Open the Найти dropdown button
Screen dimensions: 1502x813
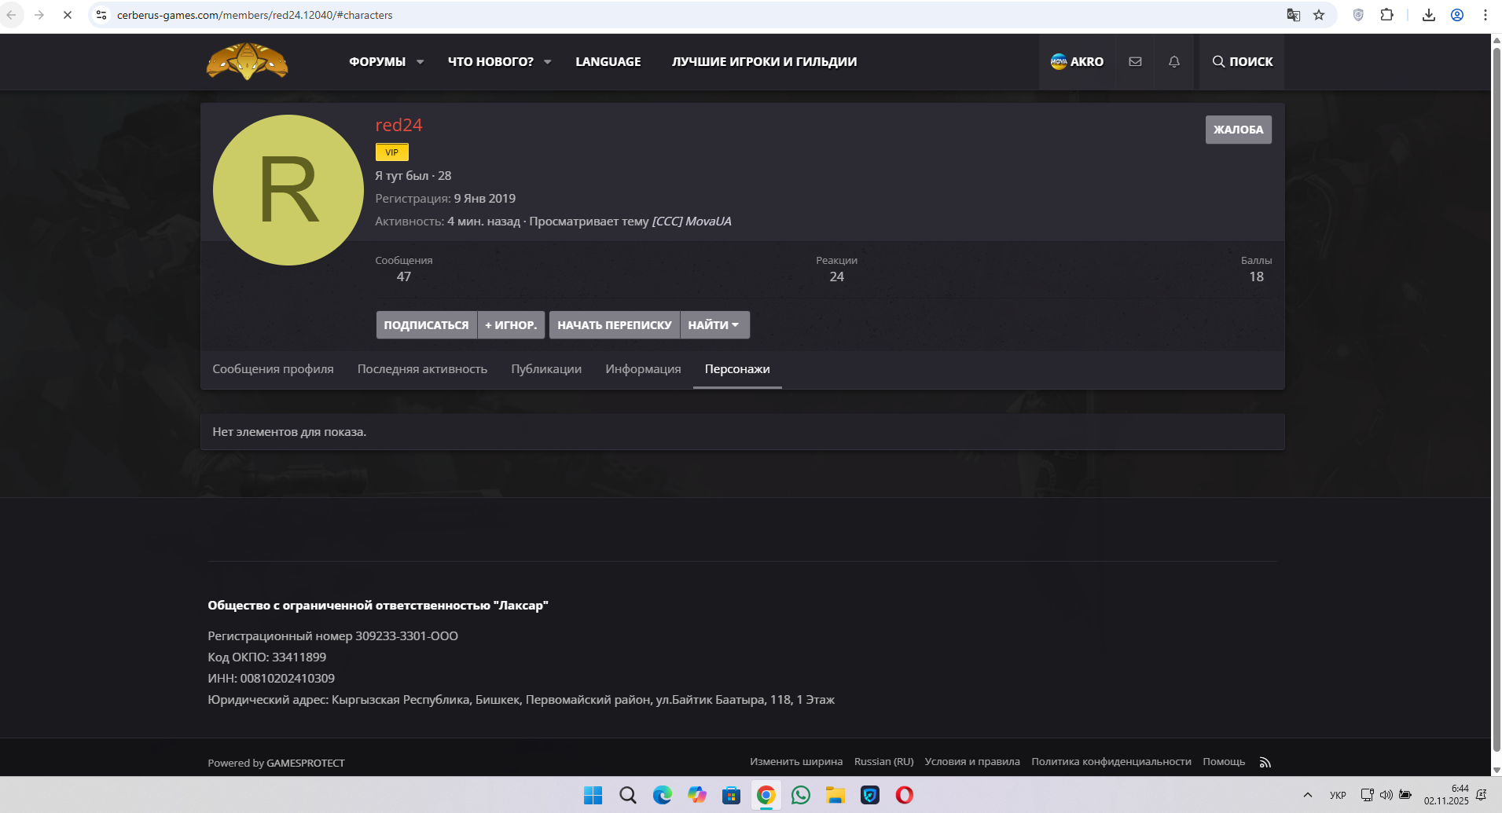point(714,325)
